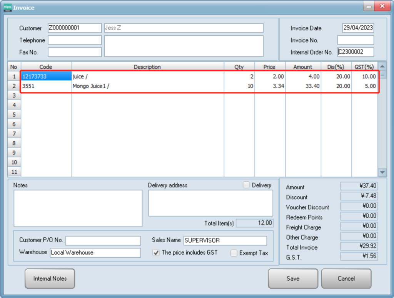This screenshot has width=394, height=298.
Task: Click the Description column header
Action: (147, 67)
